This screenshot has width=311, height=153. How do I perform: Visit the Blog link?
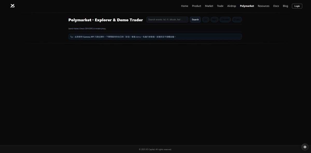point(285,6)
